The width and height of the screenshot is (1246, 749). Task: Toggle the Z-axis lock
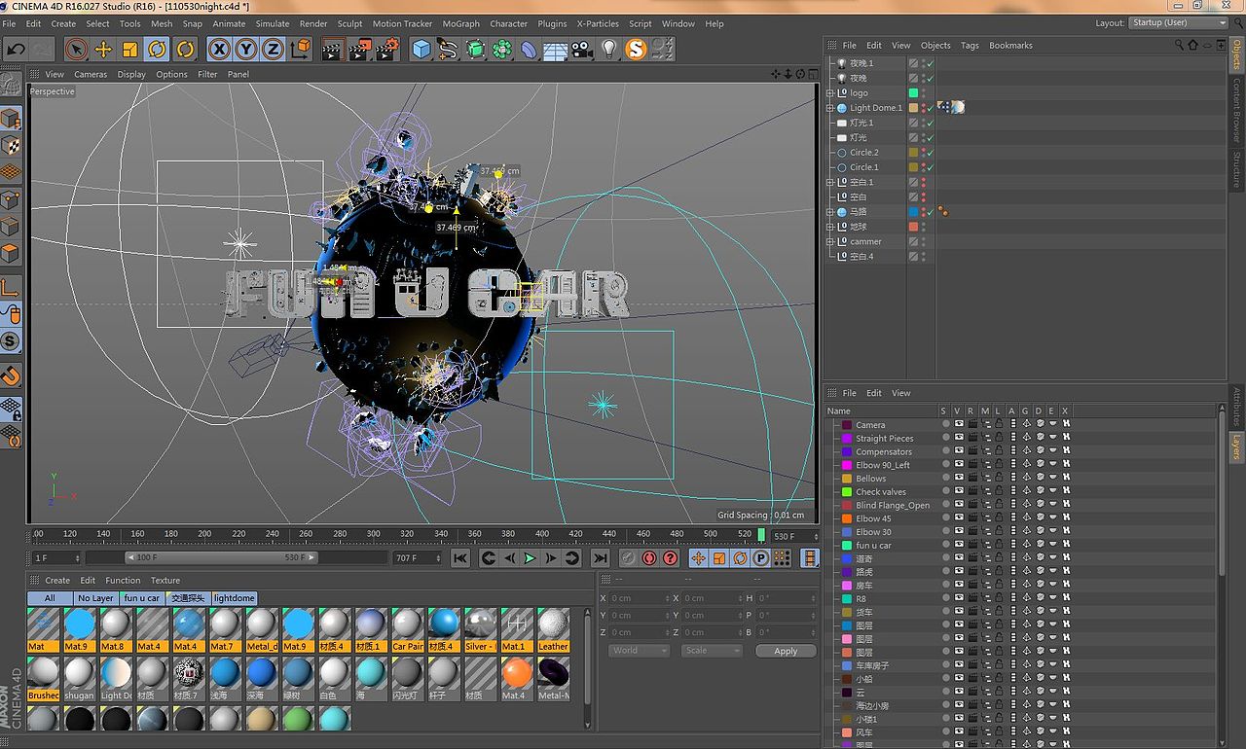(273, 49)
